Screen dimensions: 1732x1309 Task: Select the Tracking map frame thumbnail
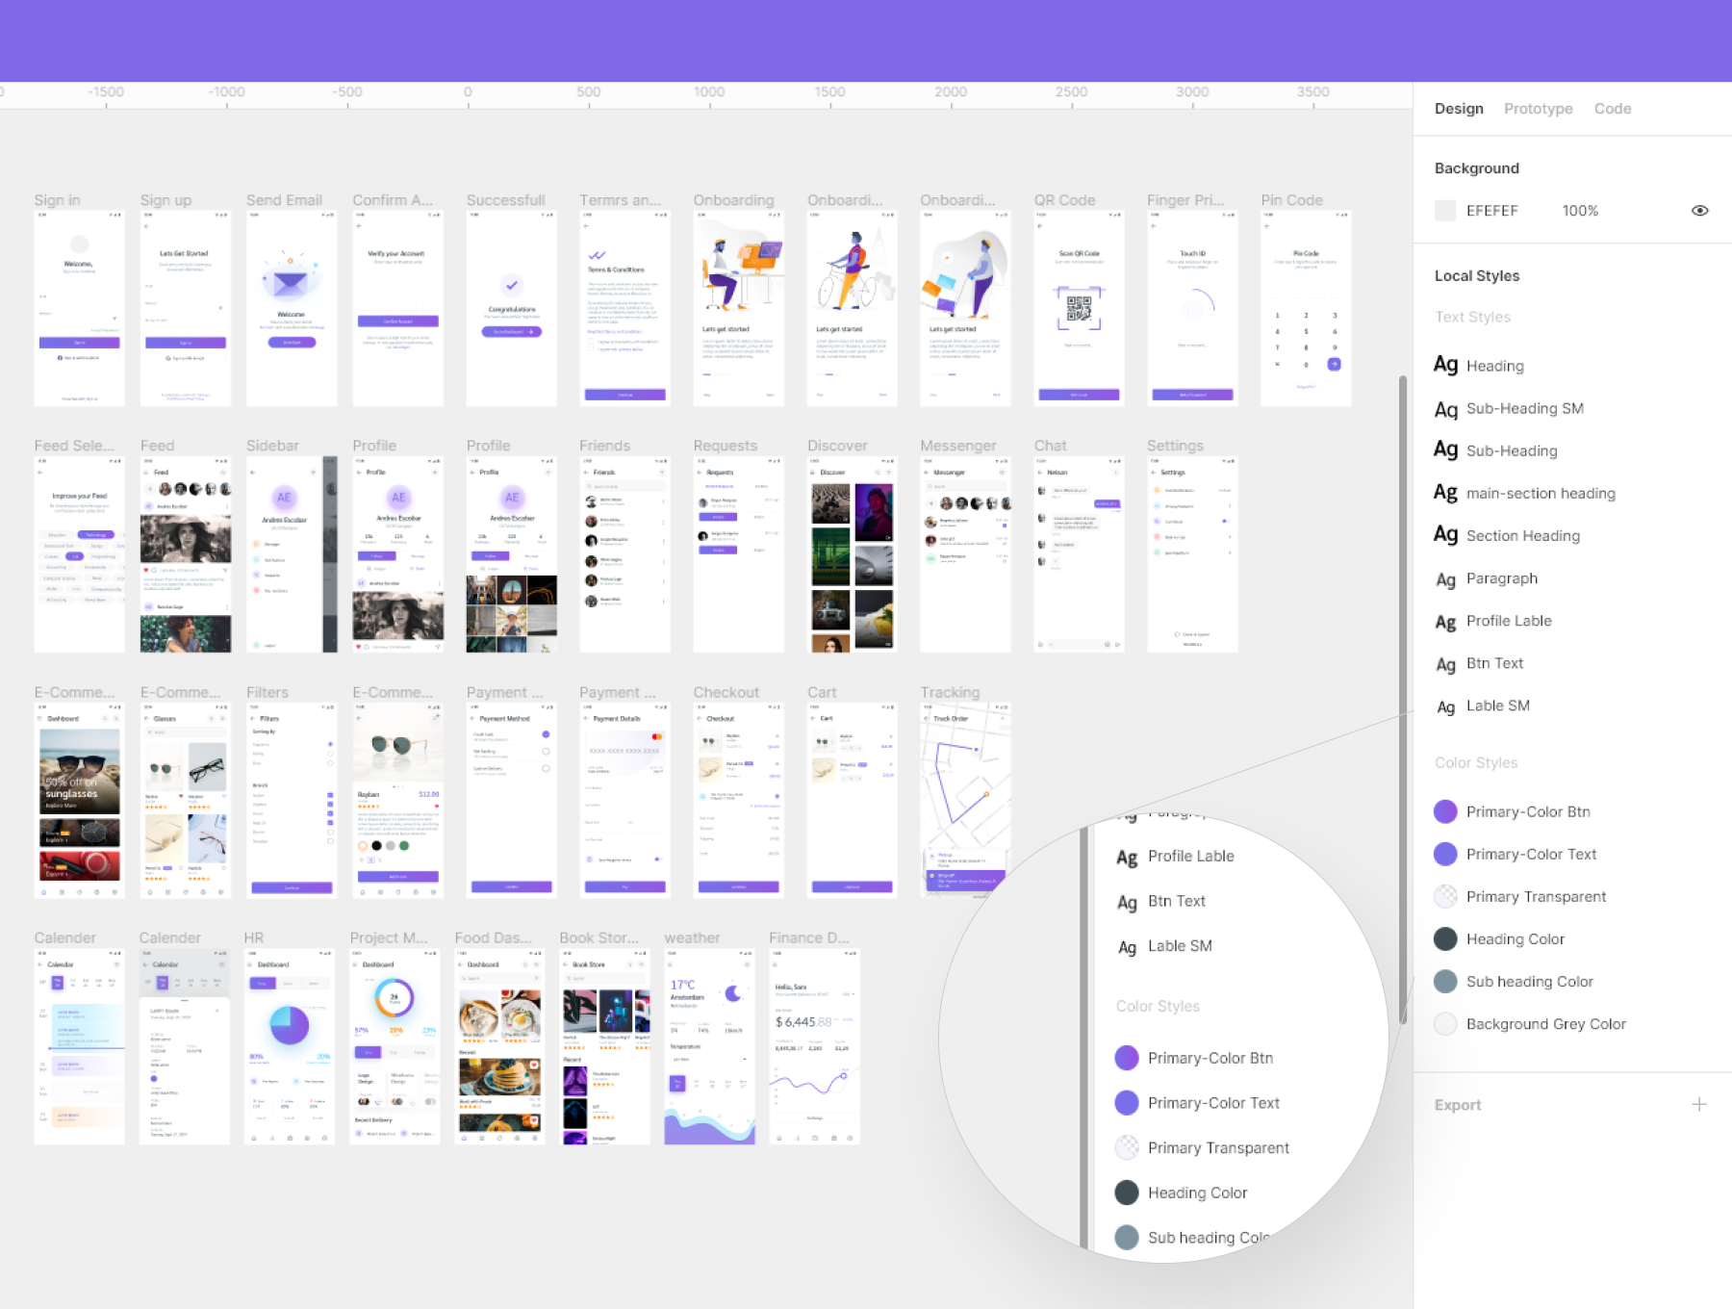(x=965, y=800)
